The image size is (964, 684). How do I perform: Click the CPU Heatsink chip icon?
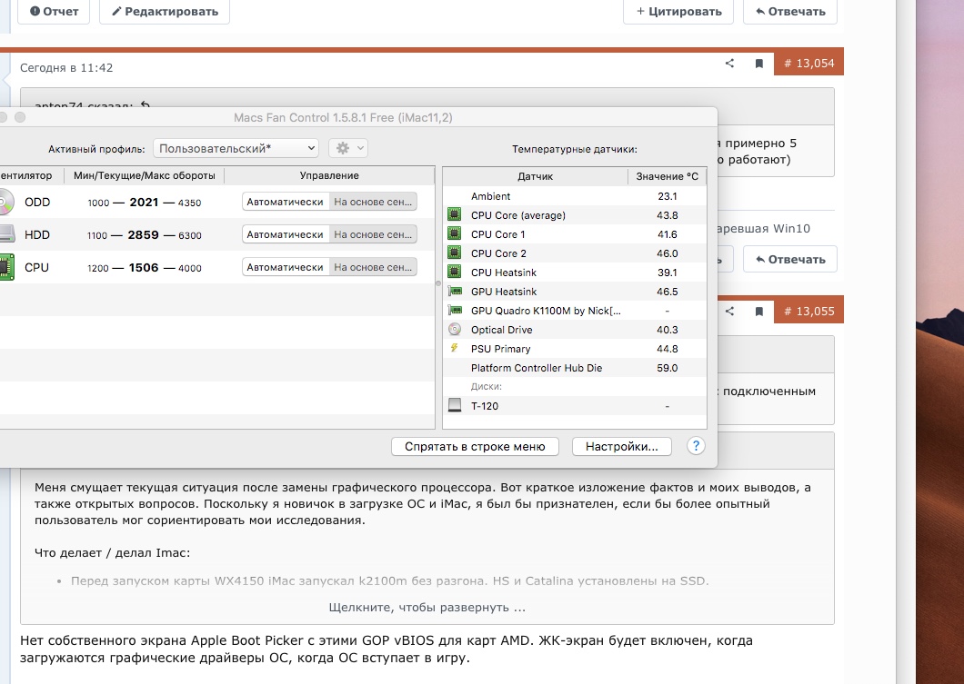pos(455,272)
